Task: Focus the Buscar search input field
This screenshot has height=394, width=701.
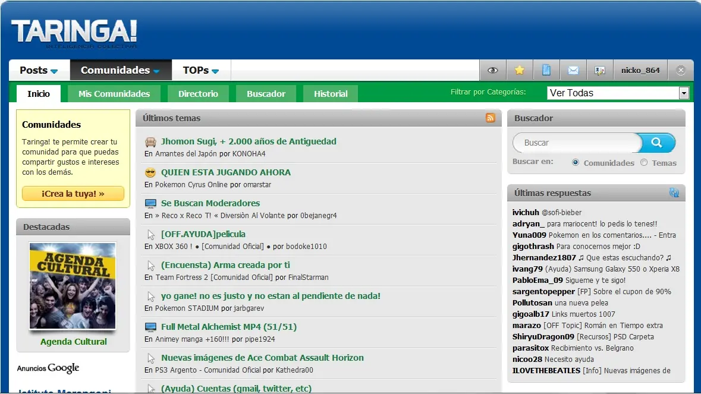Action: (577, 143)
